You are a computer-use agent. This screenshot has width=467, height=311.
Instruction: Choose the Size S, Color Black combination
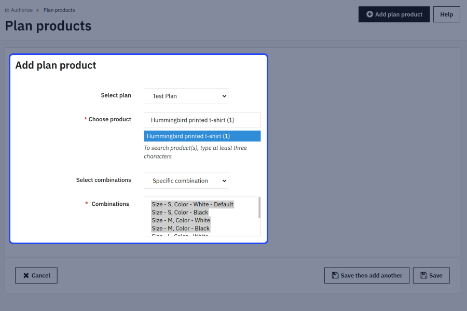(180, 213)
